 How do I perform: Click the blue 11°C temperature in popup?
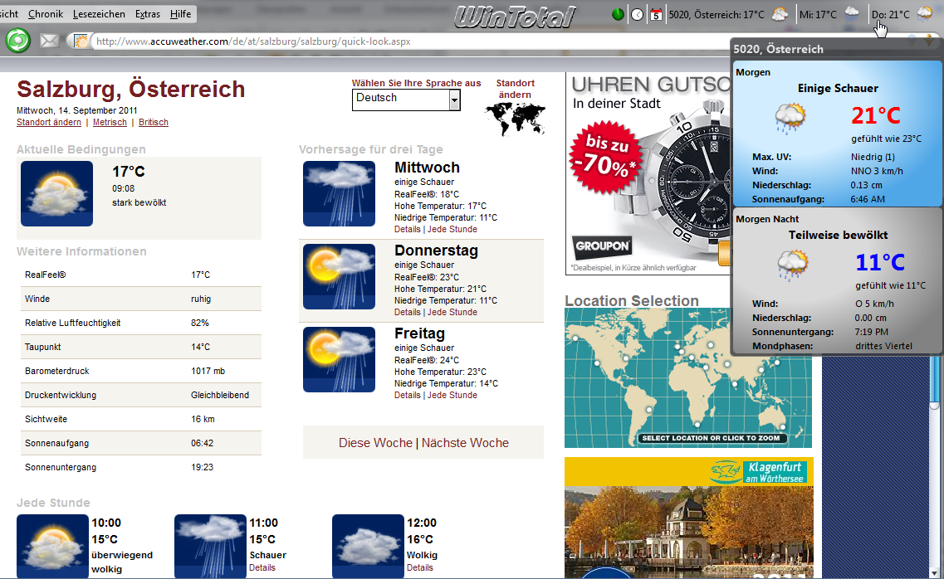[880, 262]
